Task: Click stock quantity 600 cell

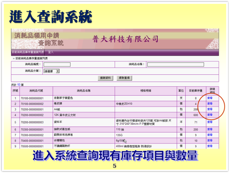Action: (x=196, y=115)
